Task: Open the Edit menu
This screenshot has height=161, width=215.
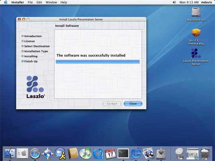Action: (x=39, y=2)
